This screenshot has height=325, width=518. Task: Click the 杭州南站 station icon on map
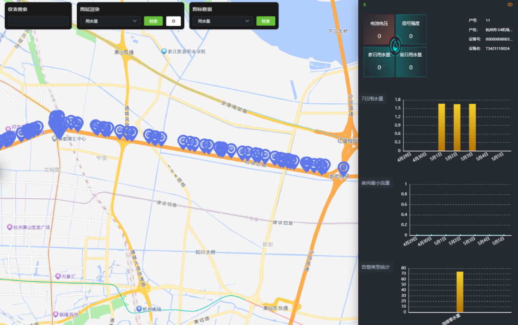[x=139, y=308]
